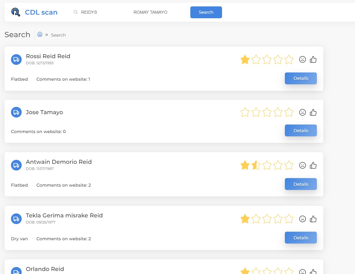This screenshot has height=274, width=355.
Task: Click thumbs up for Tekla Gerima misrake Reid
Action: [x=313, y=219]
